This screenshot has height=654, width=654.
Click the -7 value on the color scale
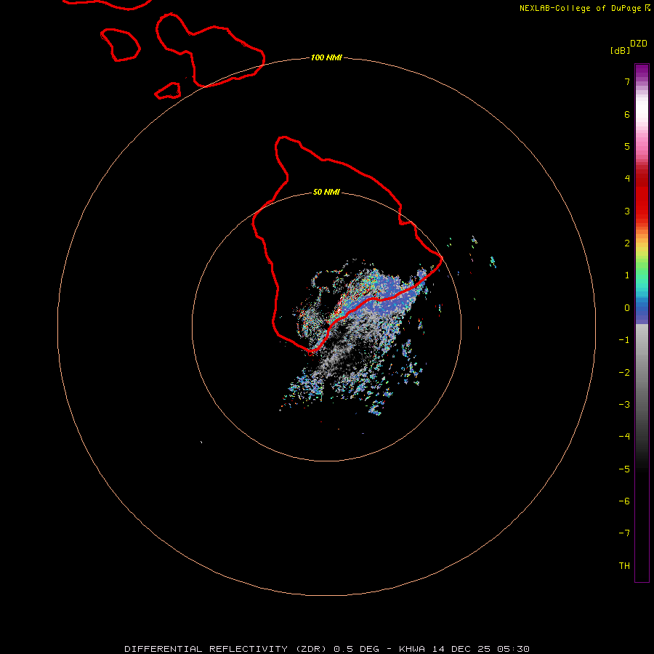(624, 533)
